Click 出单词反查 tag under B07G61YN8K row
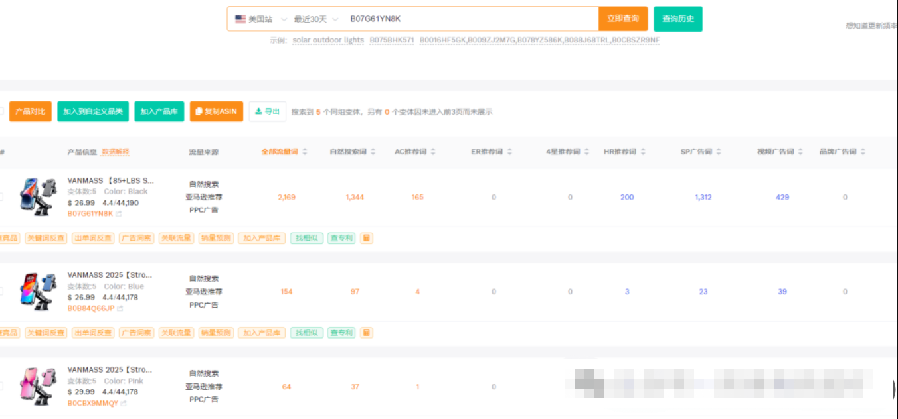 93,238
